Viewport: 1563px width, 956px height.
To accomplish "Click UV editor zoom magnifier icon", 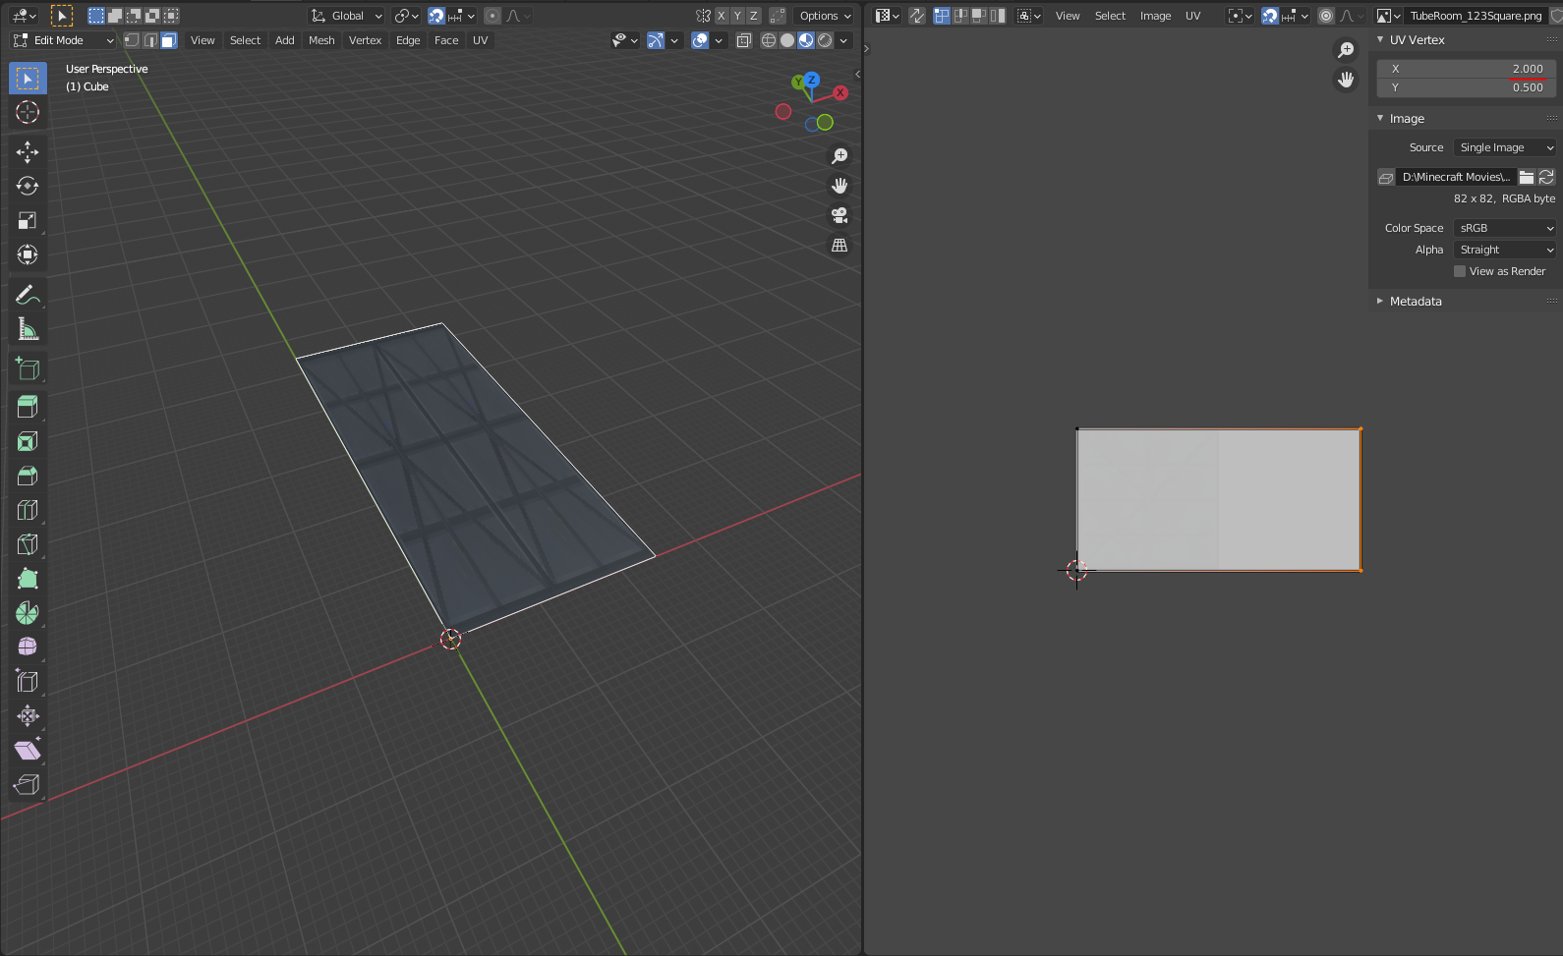I will click(x=1346, y=50).
